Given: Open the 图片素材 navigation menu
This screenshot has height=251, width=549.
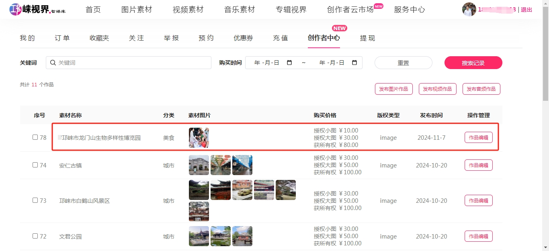Looking at the screenshot, I should [137, 10].
